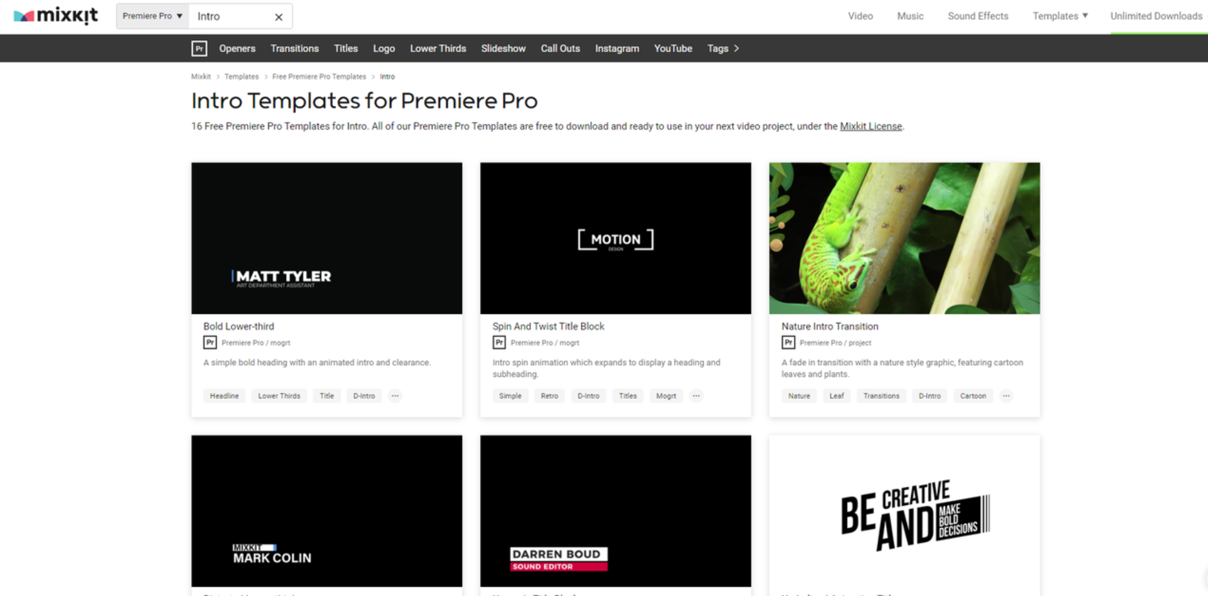1208x596 pixels.
Task: Click the ellipsis on Bold Lower-third tags
Action: [x=395, y=395]
